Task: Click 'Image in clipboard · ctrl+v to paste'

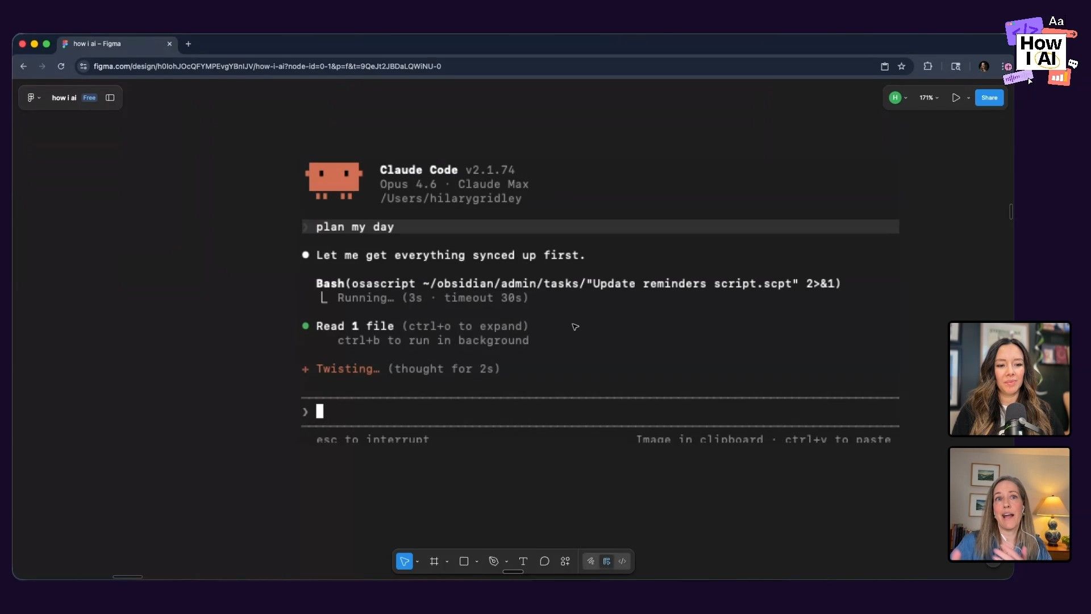Action: (763, 439)
